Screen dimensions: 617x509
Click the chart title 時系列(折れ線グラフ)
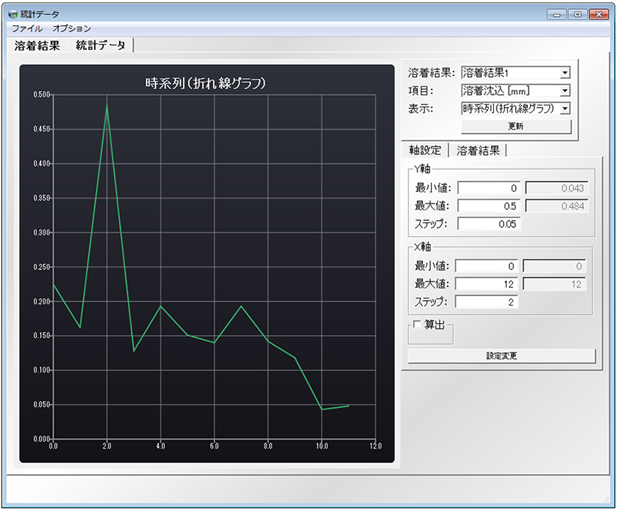pos(206,83)
